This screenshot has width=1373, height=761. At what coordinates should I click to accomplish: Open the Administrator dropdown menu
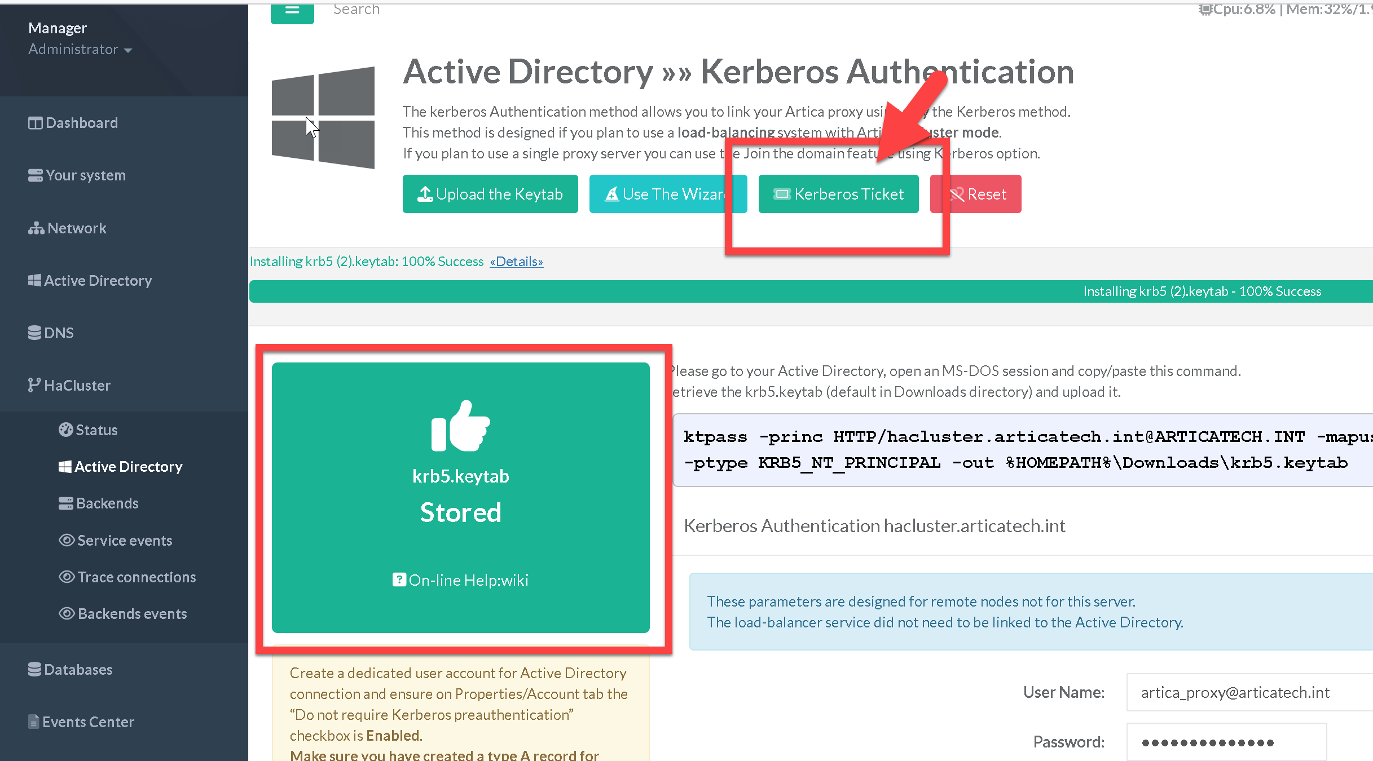click(80, 50)
